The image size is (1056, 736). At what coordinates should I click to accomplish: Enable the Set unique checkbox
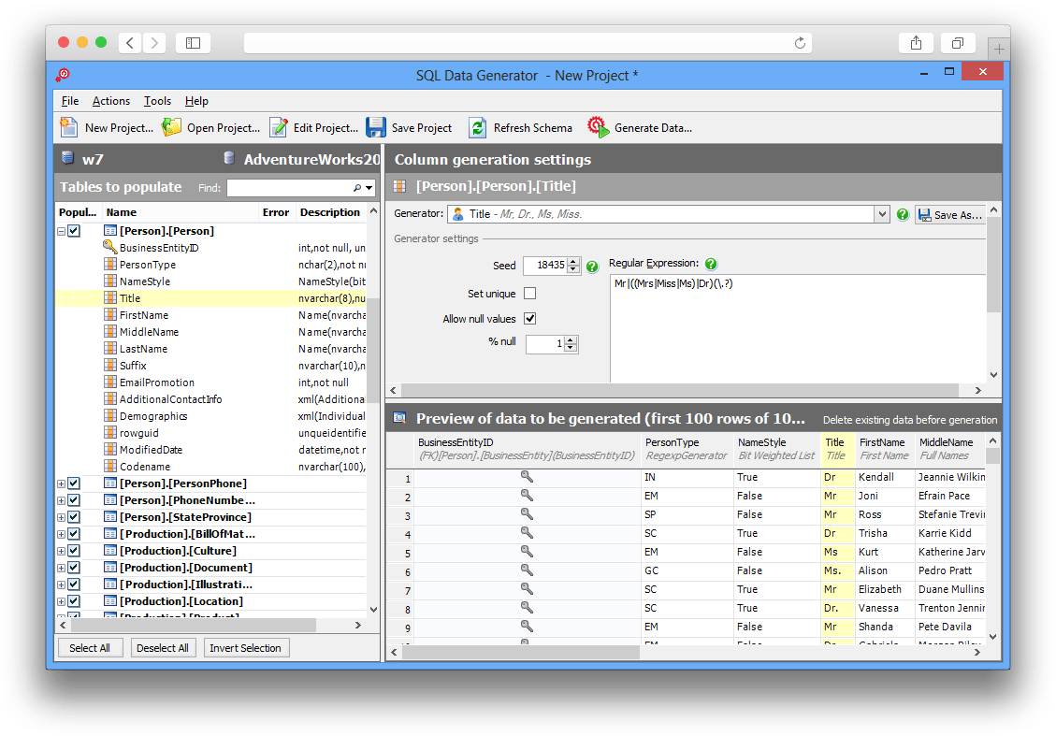pos(530,293)
